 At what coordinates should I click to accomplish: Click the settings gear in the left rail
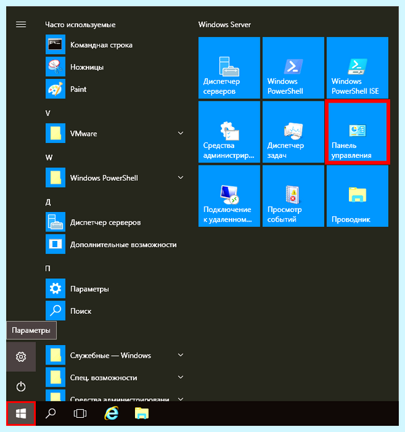[x=21, y=357]
